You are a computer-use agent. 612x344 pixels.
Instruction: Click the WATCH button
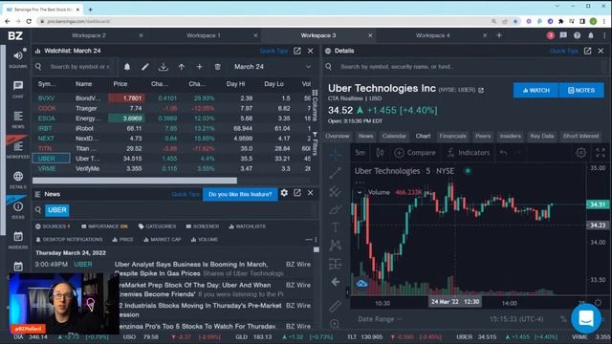tap(535, 90)
